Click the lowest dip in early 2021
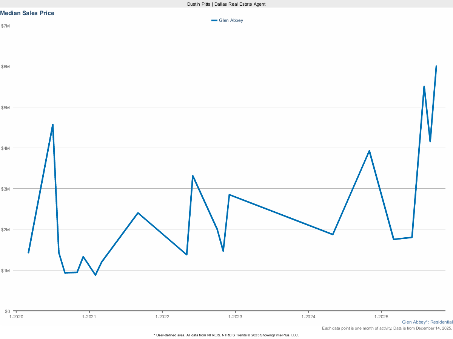This screenshot has height=339, width=453. click(96, 275)
